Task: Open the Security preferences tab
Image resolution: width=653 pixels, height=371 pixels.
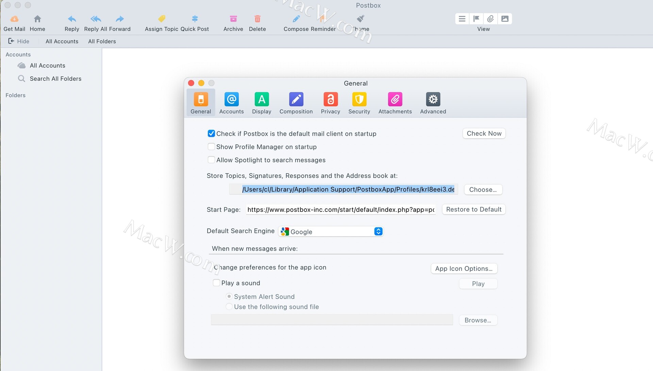Action: click(359, 103)
